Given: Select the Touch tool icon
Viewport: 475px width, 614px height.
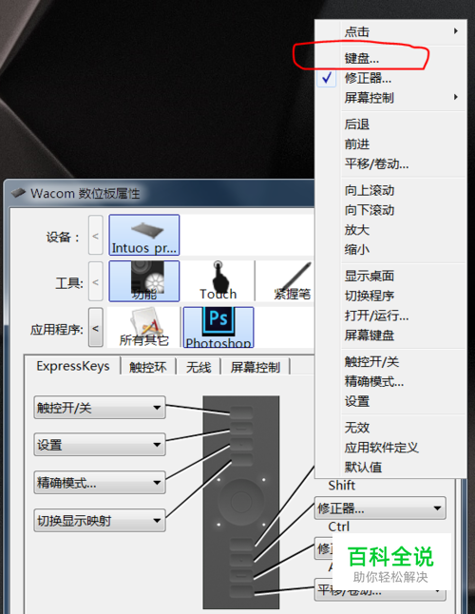Looking at the screenshot, I should pyautogui.click(x=218, y=280).
